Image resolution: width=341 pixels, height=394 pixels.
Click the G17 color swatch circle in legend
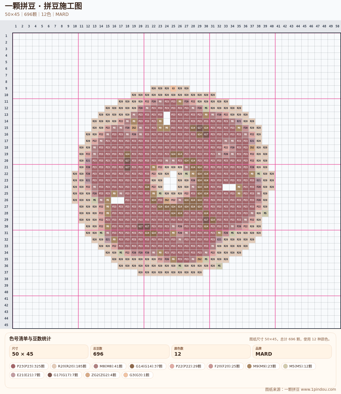point(50,375)
